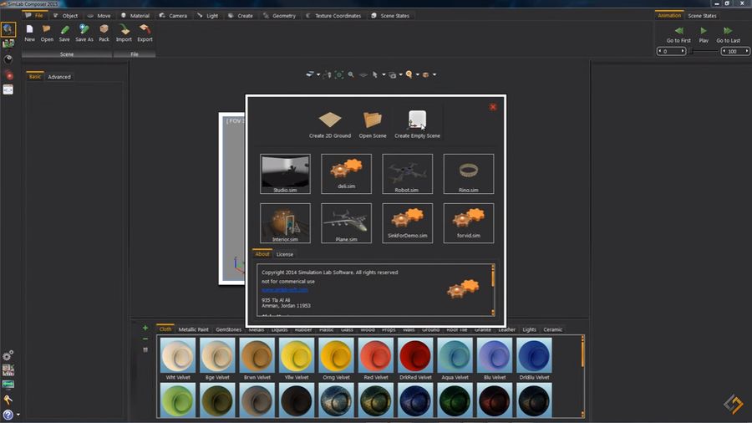This screenshot has height=423, width=752.
Task: Open the File ribbon tab
Action: point(34,15)
